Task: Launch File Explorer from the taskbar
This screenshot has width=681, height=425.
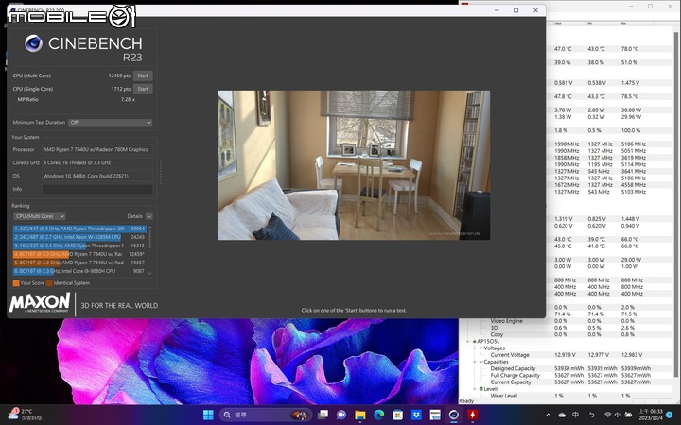Action: coord(360,415)
